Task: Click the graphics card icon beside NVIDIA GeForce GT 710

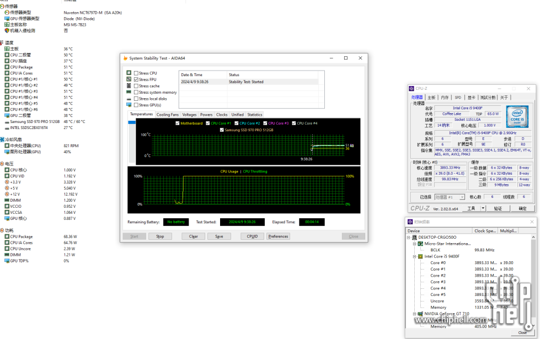Action: click(420, 314)
